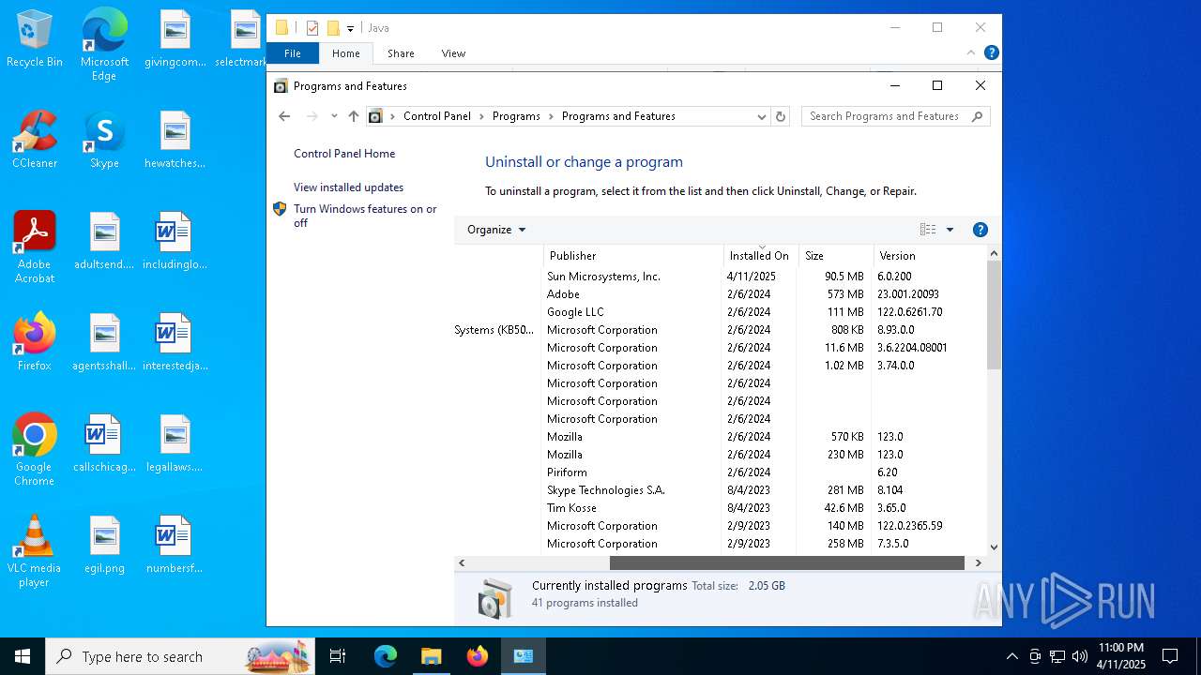Launch Adobe Acrobat desktop shortcut
Viewport: 1201px width, 675px height.
pyautogui.click(x=35, y=247)
